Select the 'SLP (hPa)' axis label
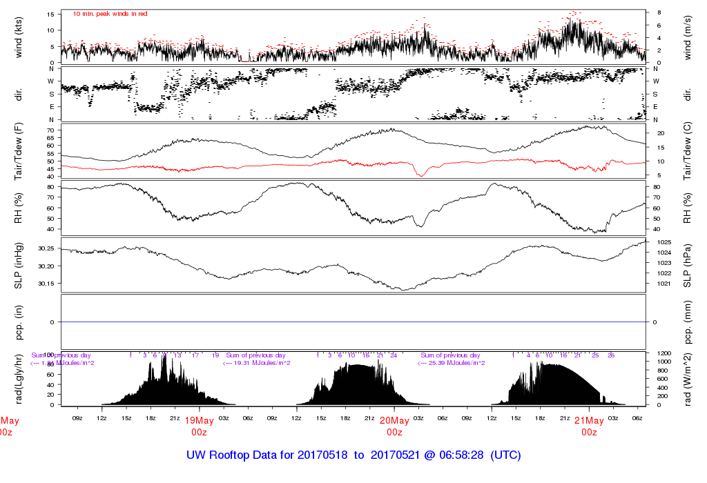The width and height of the screenshot is (707, 483). coord(687,266)
